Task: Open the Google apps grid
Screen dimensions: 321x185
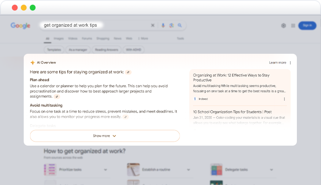Action: pos(293,25)
